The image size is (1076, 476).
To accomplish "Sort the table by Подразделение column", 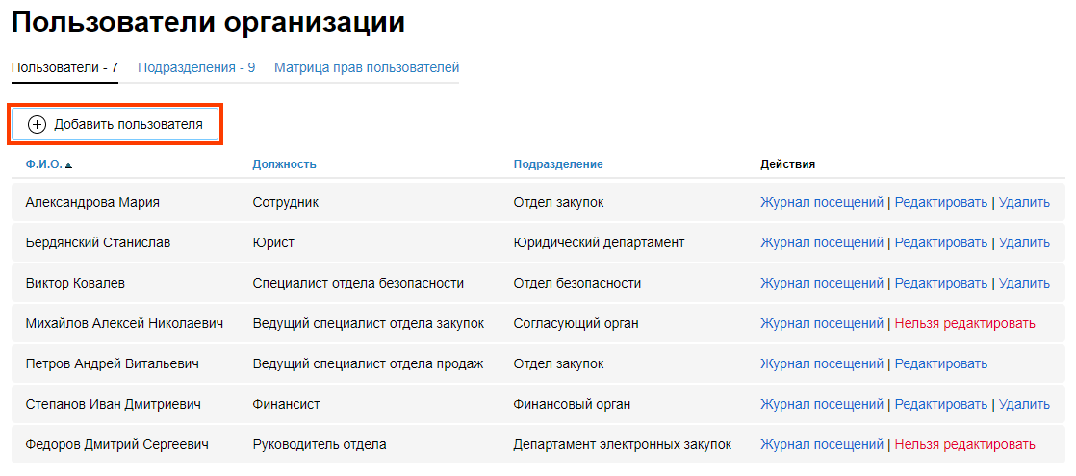I will point(558,164).
